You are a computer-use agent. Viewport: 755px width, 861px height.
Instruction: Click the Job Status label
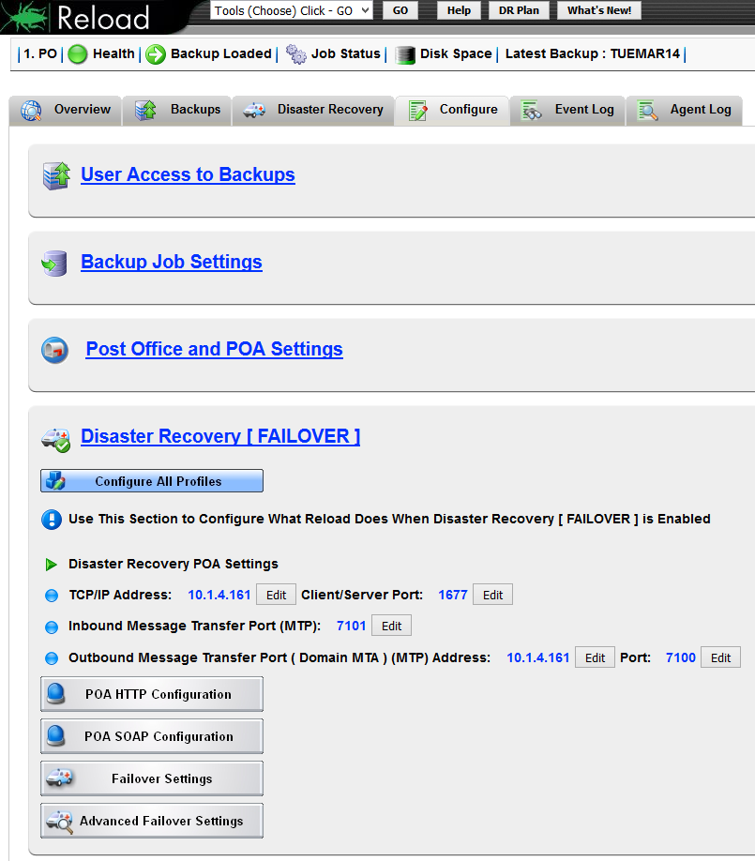pos(345,53)
